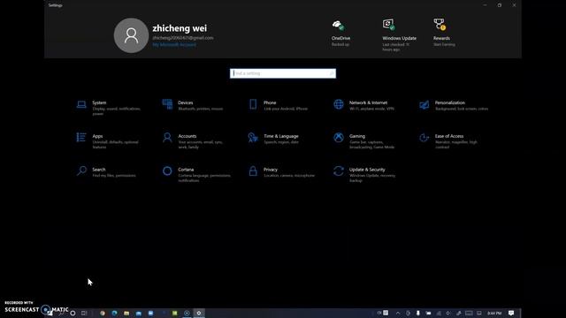Focus the Find a setting search field

tap(283, 73)
